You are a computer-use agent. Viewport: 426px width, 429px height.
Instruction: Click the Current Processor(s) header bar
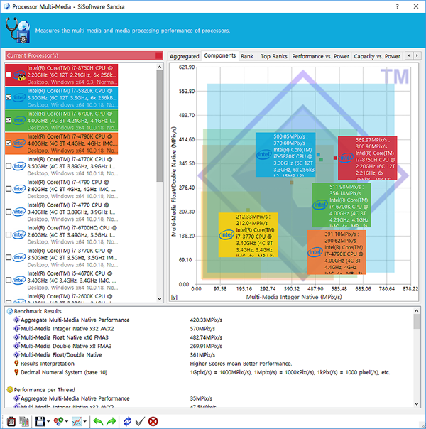tap(84, 55)
